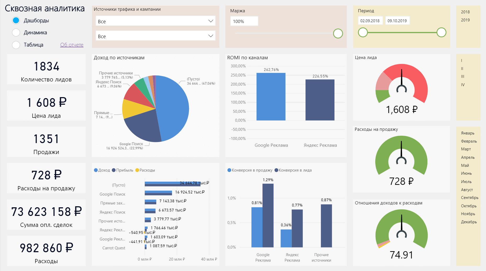Open the Об отчете link
This screenshot has width=486, height=271.
point(72,45)
